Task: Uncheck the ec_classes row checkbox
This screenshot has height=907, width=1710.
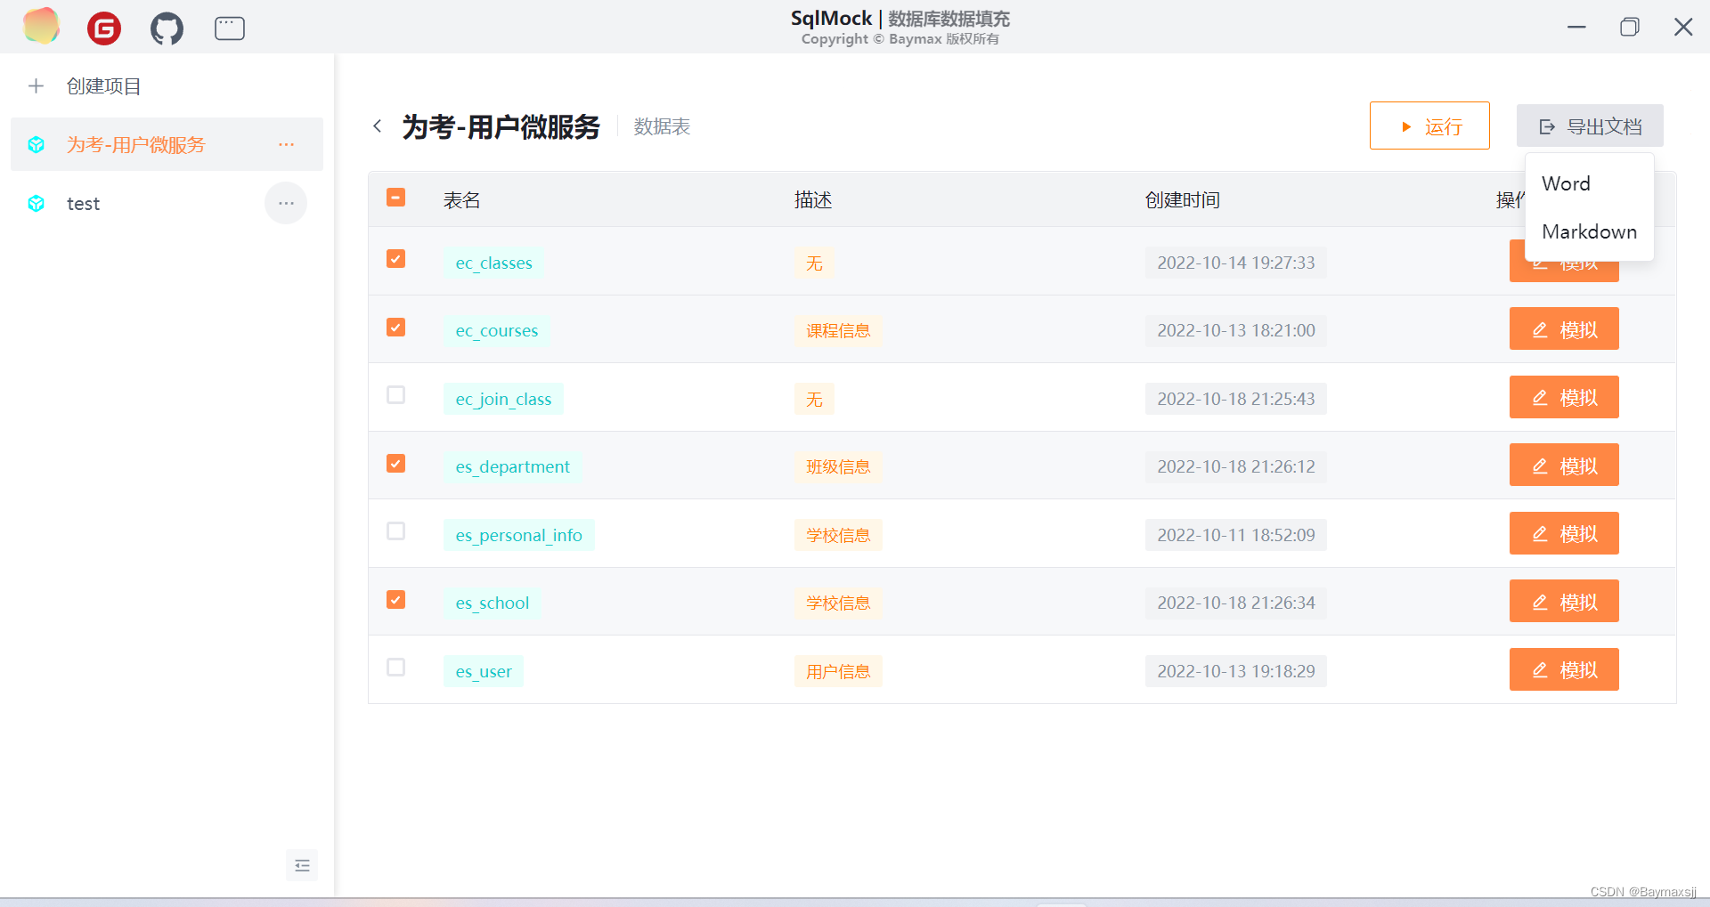Action: tap(396, 259)
